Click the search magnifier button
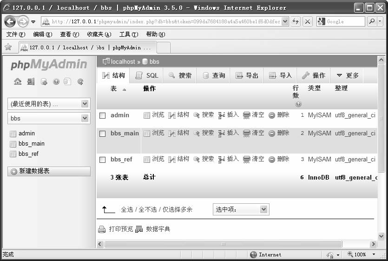The height and width of the screenshot is (261, 388). [372, 21]
